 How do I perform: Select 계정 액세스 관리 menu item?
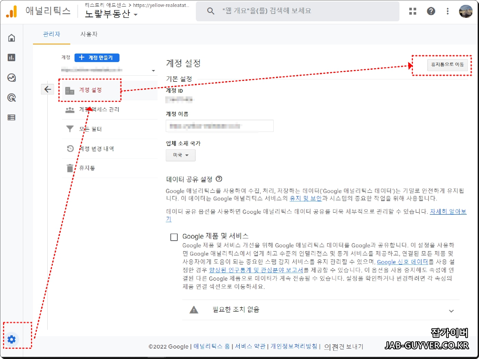[110, 109]
